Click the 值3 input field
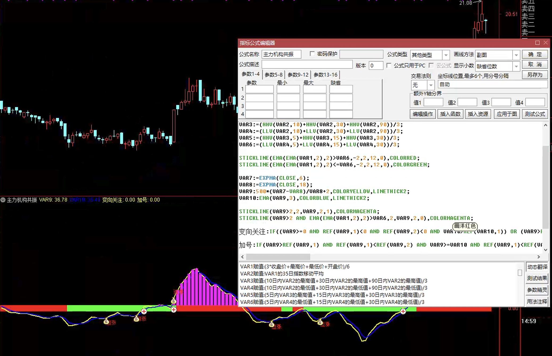This screenshot has width=552, height=356. [x=501, y=102]
